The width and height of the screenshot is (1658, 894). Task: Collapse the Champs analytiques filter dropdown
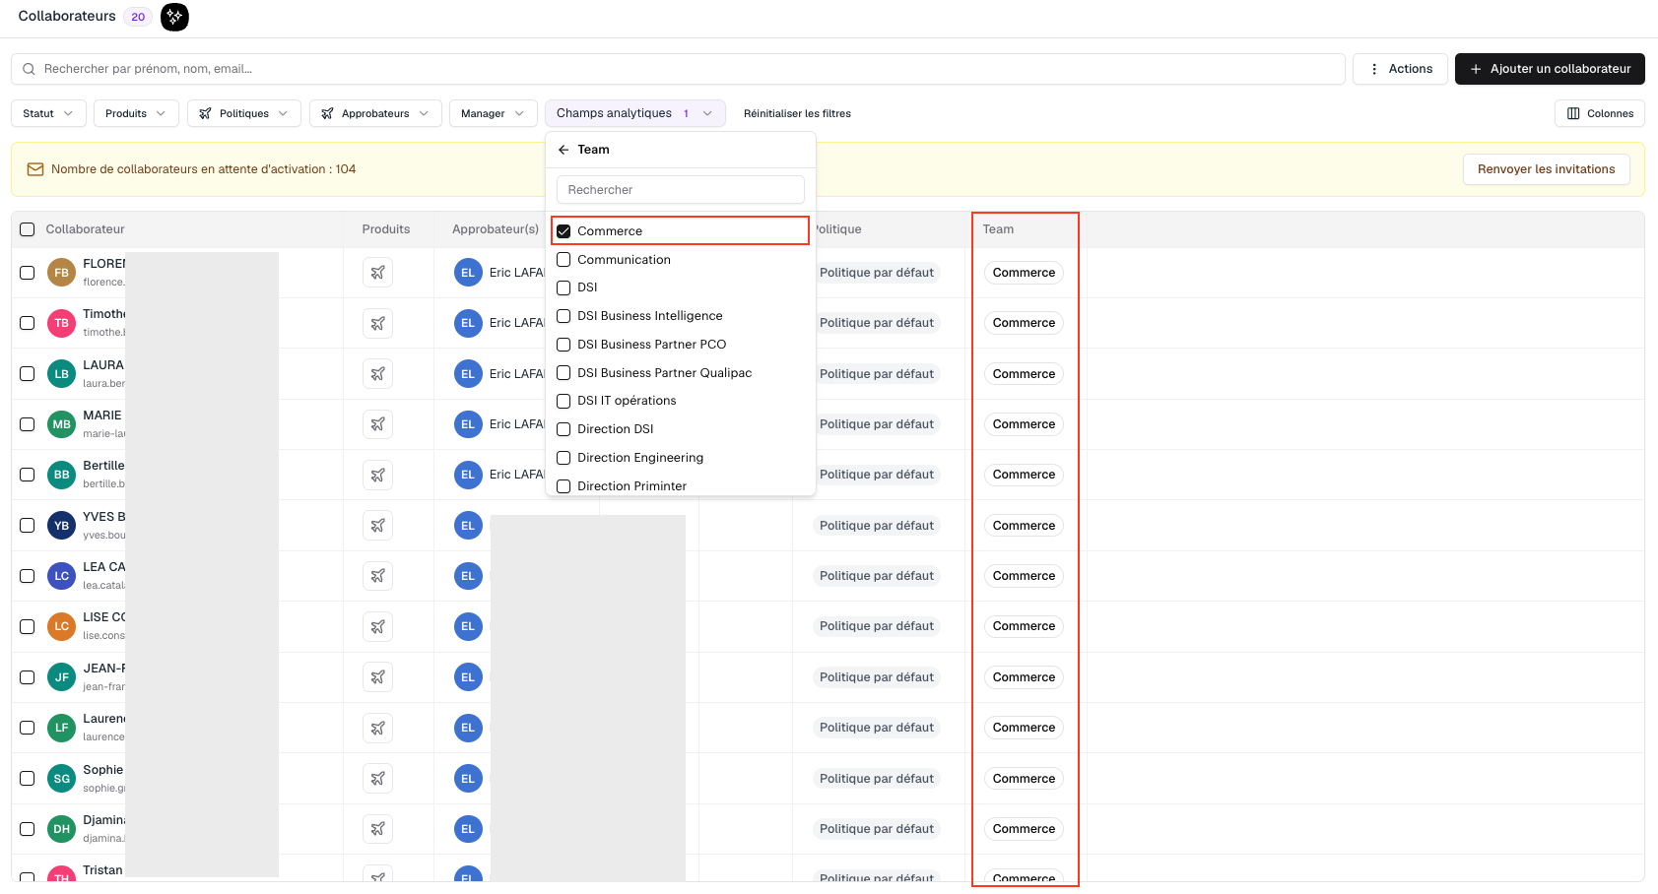634,113
